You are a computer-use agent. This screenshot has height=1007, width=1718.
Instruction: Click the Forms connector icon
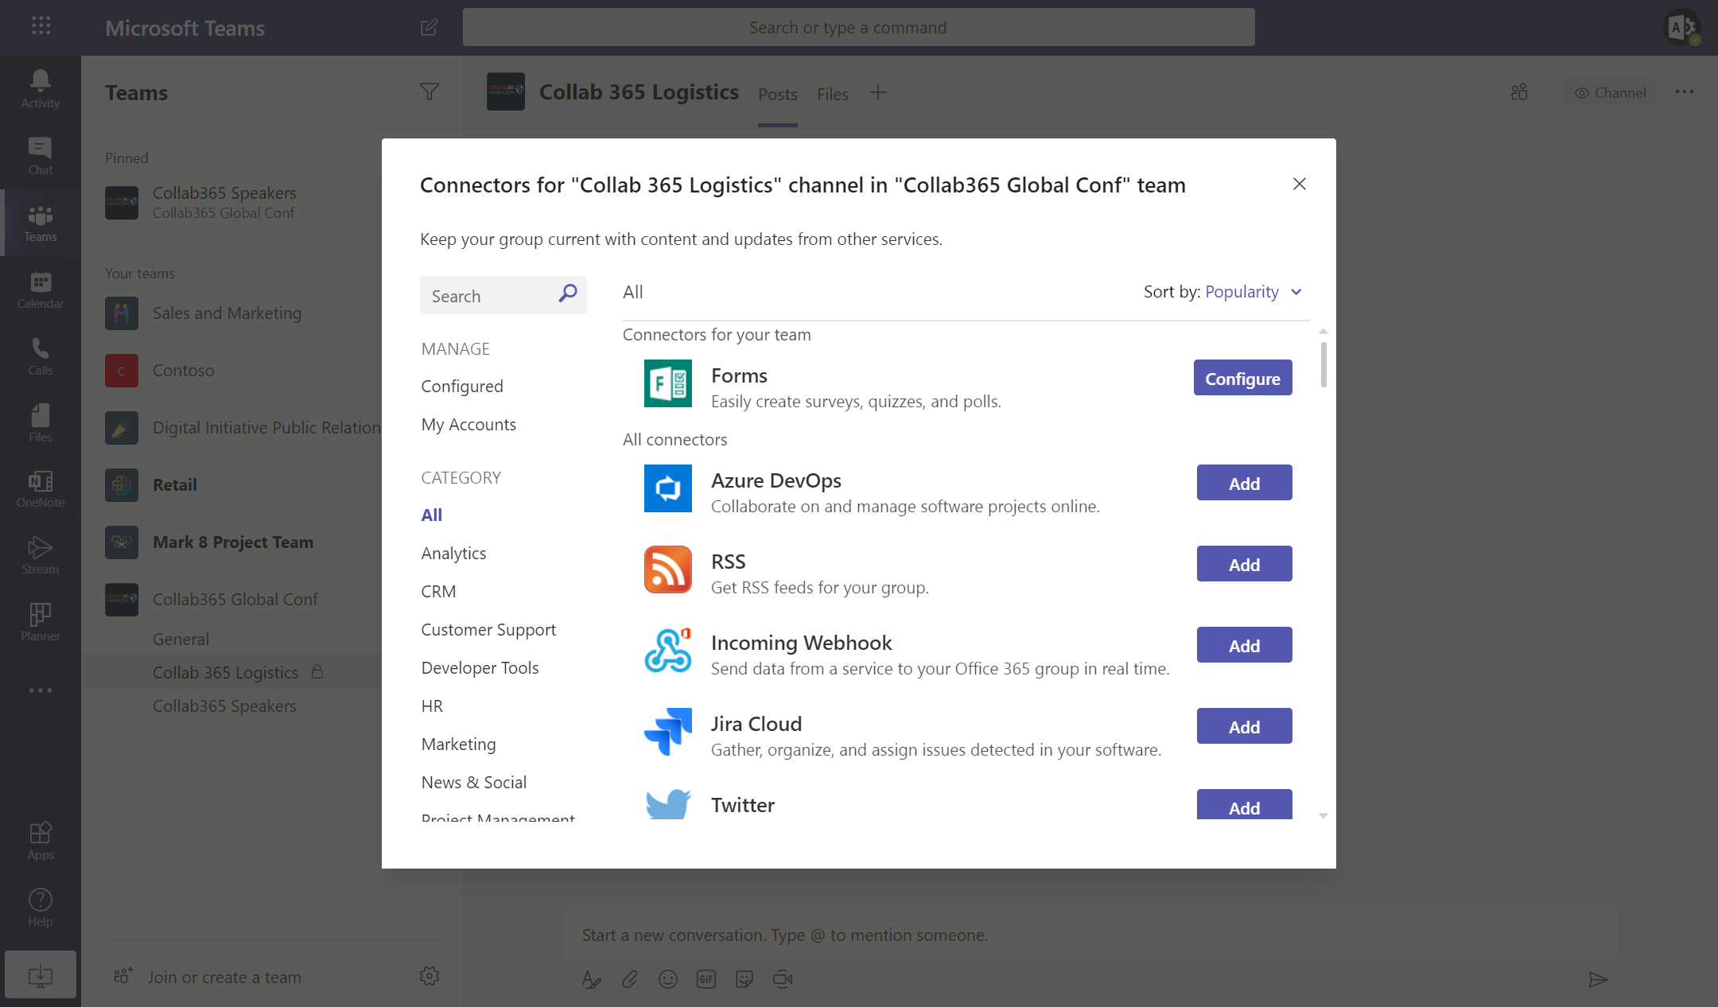coord(668,383)
